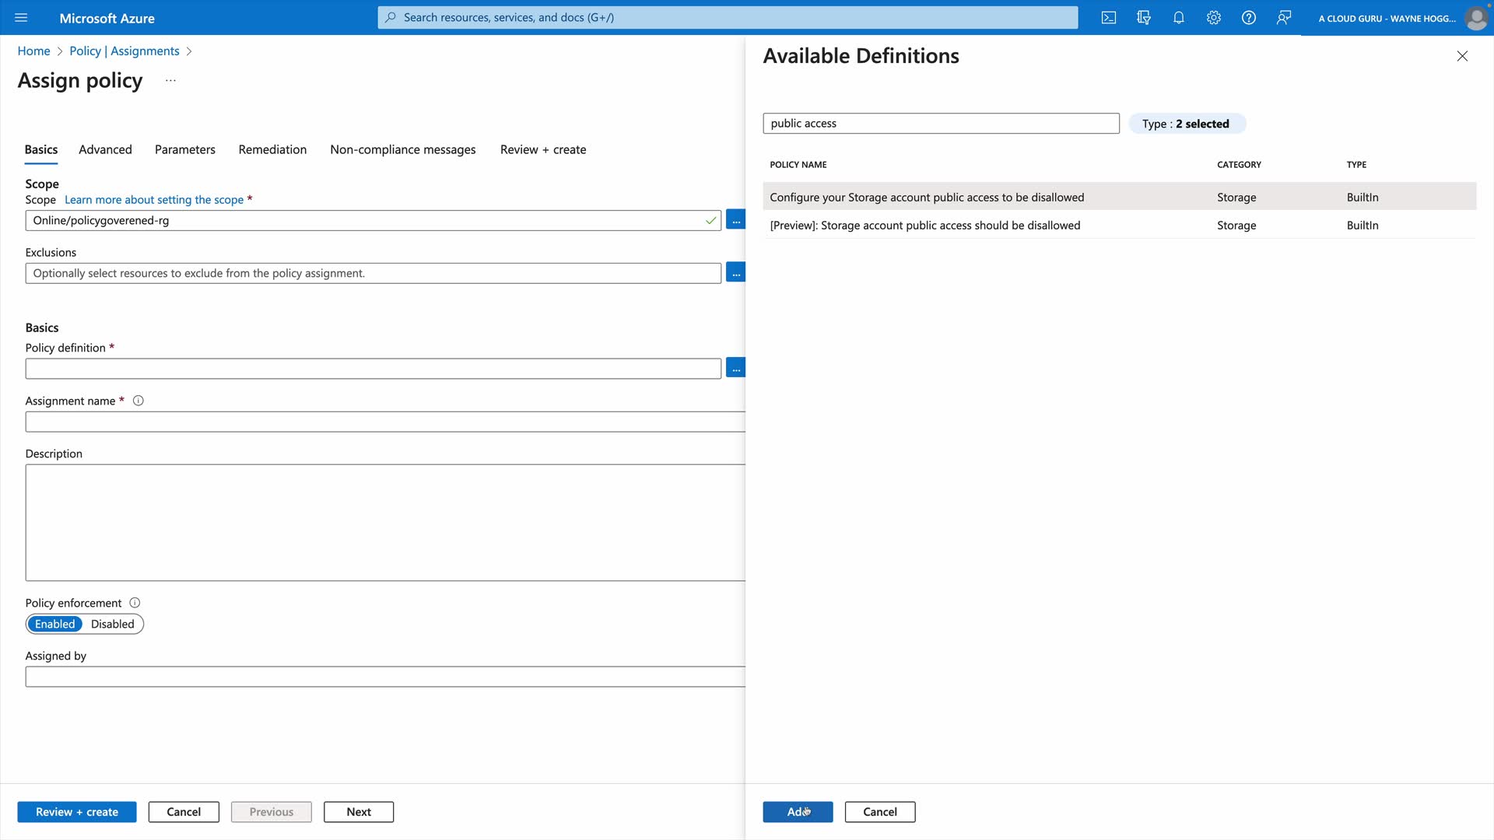Open Cloud Shell from top bar
Image resolution: width=1494 pixels, height=840 pixels.
click(x=1109, y=18)
